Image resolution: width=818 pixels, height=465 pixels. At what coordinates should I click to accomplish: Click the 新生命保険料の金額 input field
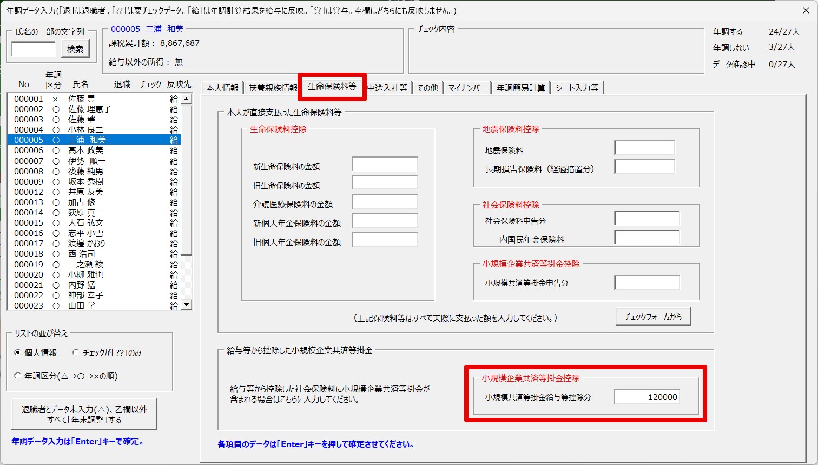pyautogui.click(x=385, y=165)
